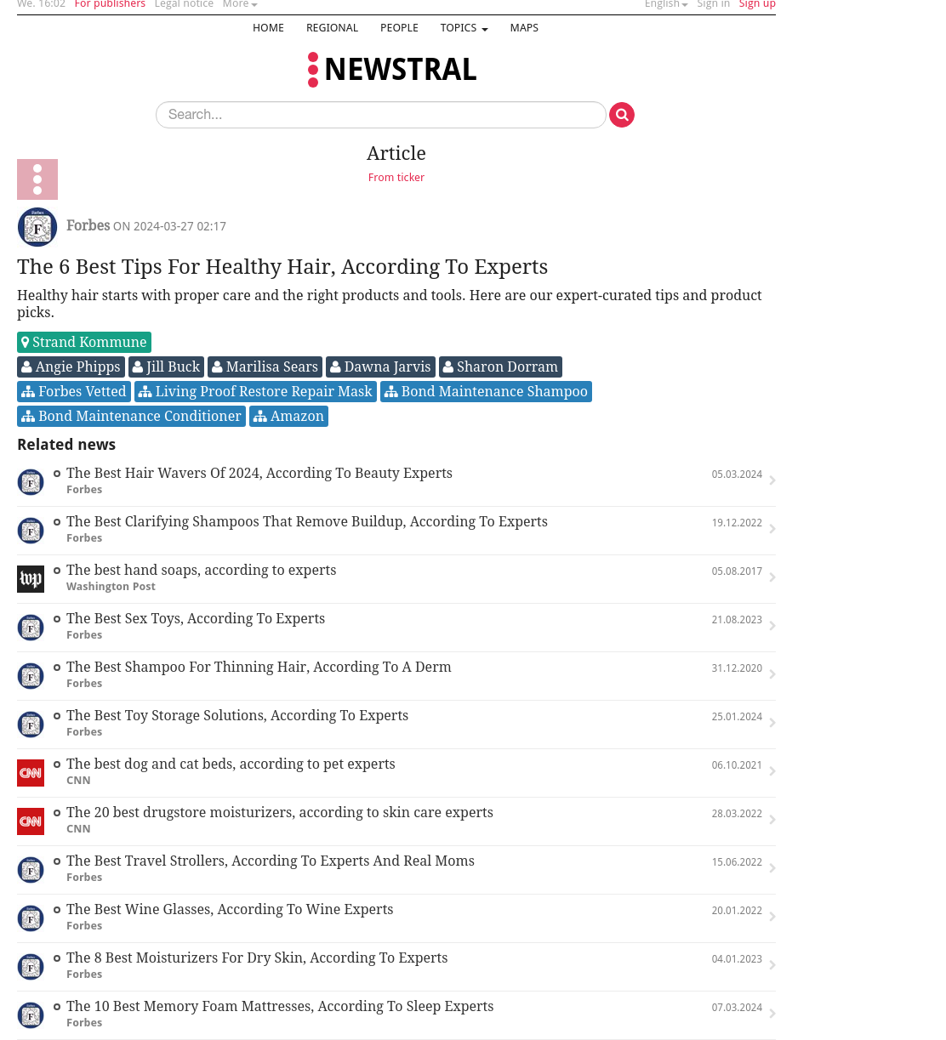This screenshot has height=1040, width=946.
Task: Open MAPS navigation item
Action: (x=524, y=28)
